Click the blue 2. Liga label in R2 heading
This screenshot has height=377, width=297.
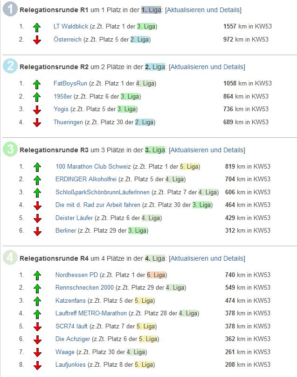coord(155,67)
